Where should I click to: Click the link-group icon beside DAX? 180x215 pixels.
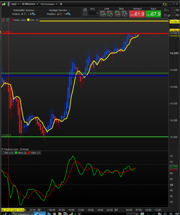pyautogui.click(x=9, y=4)
